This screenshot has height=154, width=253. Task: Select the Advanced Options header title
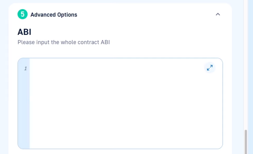[54, 15]
